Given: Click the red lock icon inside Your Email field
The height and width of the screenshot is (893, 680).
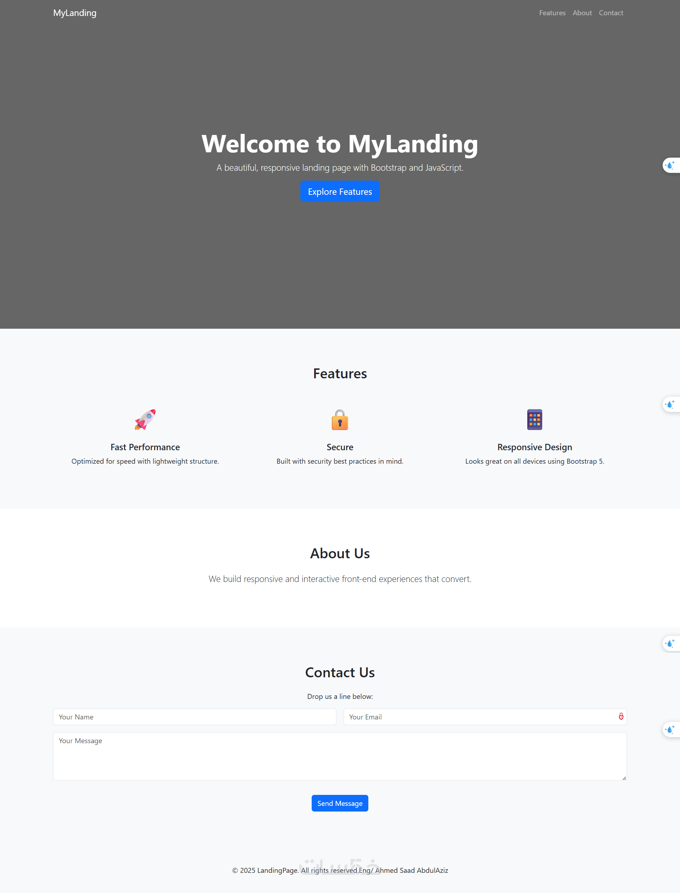Looking at the screenshot, I should 620,717.
